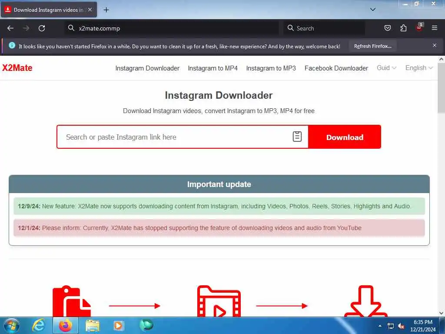Click the Refresh Firefox button

coord(372,46)
